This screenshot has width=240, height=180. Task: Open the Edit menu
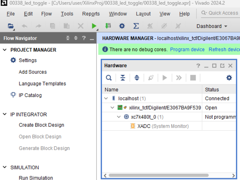[28, 14]
